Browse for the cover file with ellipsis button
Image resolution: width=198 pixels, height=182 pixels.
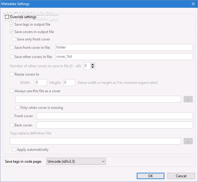pyautogui.click(x=188, y=99)
